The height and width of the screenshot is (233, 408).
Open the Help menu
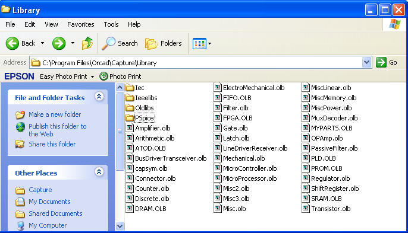[x=134, y=24]
